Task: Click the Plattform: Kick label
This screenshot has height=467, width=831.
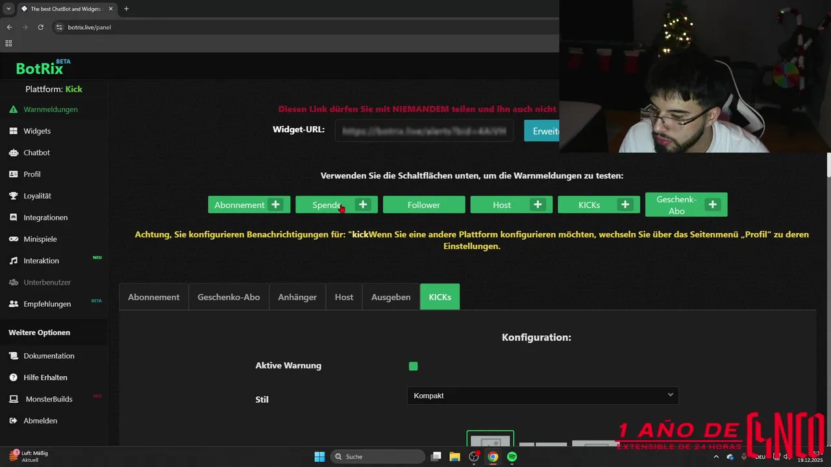Action: tap(54, 89)
